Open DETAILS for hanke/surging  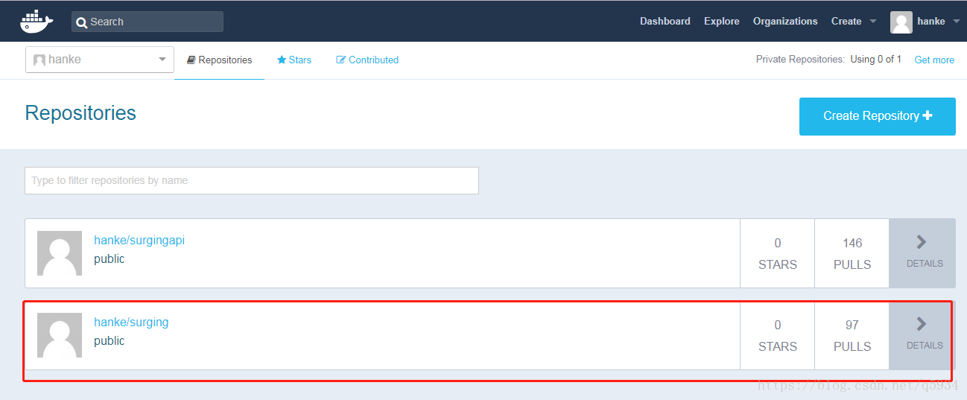[x=922, y=335]
